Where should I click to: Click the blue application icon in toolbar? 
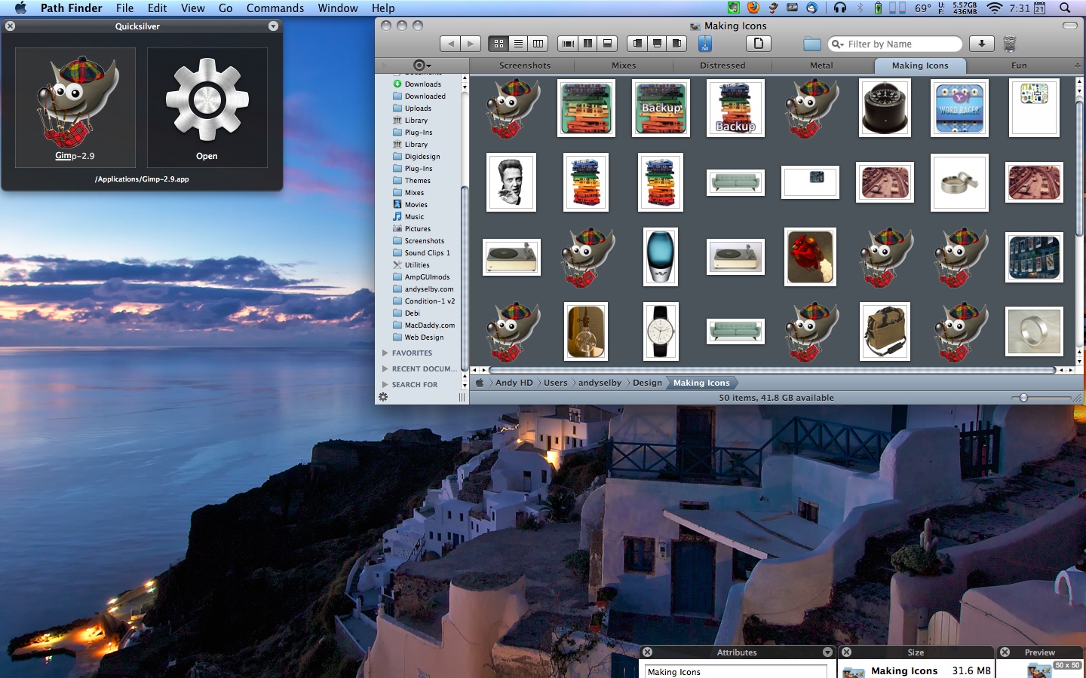coord(705,44)
